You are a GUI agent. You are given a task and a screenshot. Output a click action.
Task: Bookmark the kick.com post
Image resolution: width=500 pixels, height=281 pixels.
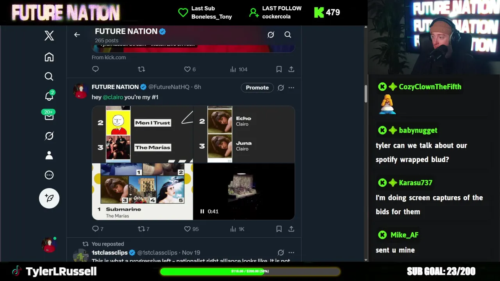click(x=279, y=69)
